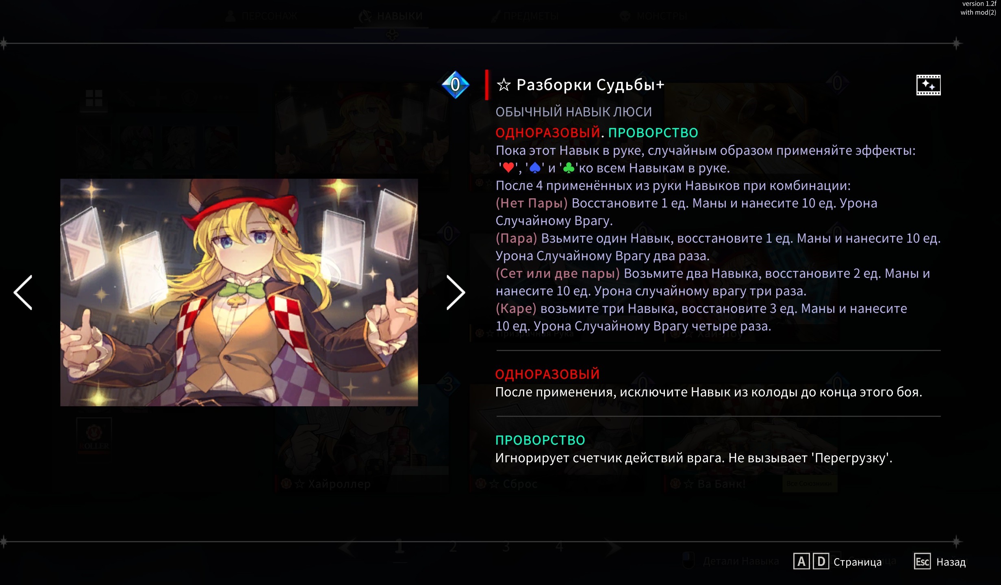1001x585 pixels.
Task: Go to the next skill with right arrow
Action: tap(456, 292)
